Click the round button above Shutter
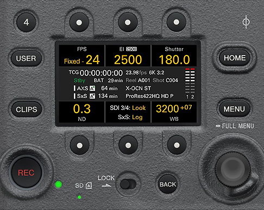This screenshot has height=210, width=264. pos(177,22)
